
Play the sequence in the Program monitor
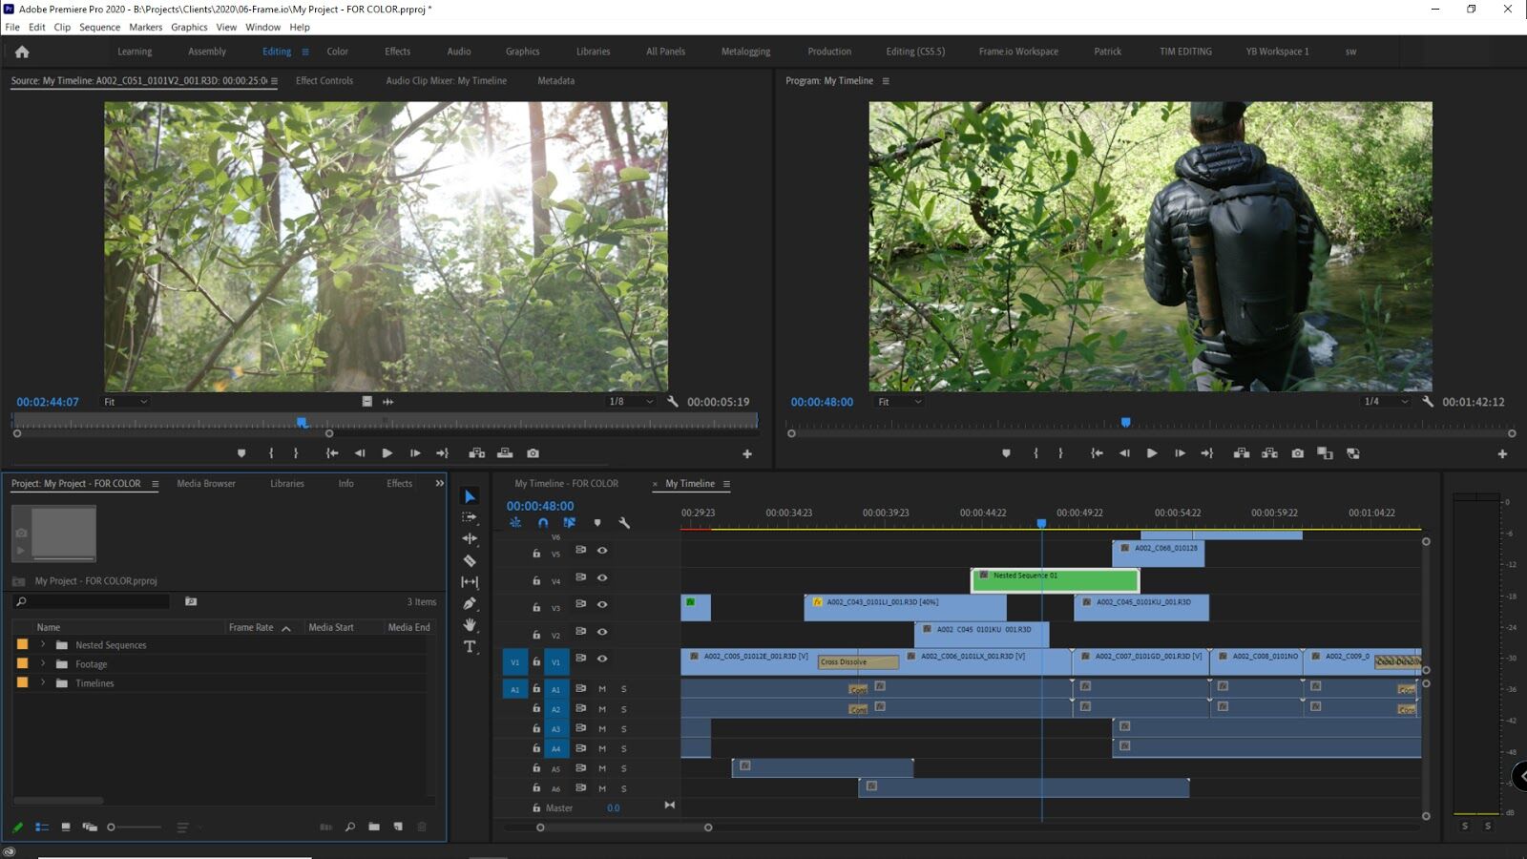click(x=1152, y=453)
